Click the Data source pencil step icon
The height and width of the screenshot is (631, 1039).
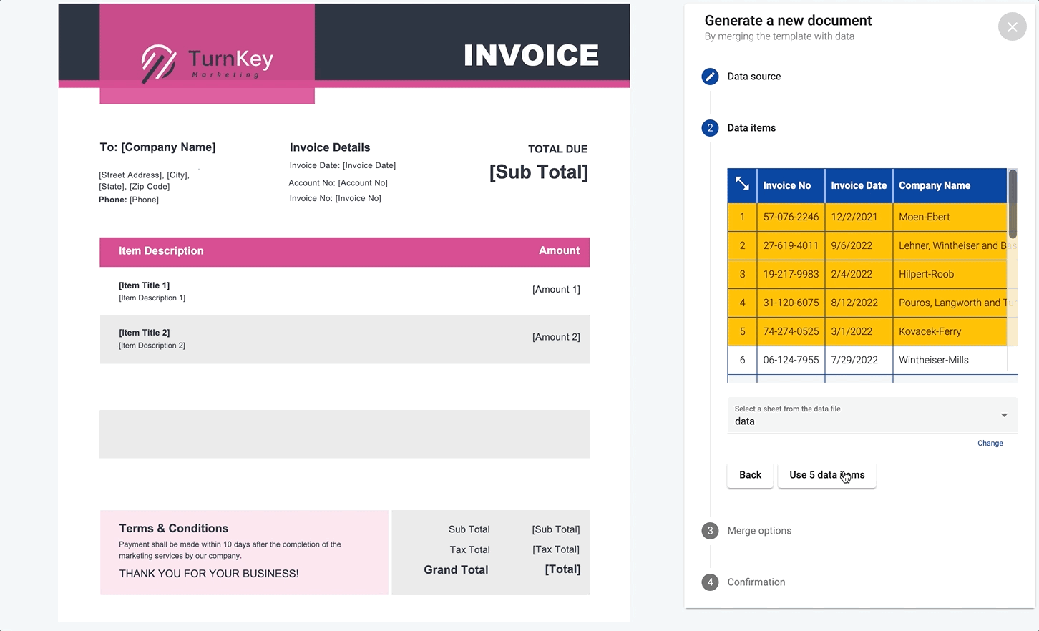[710, 77]
